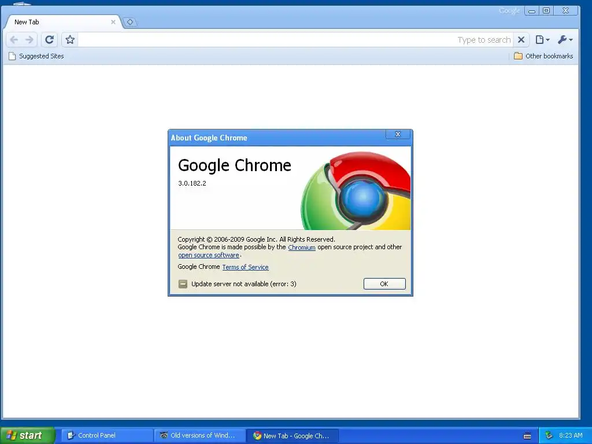Close the About Google Chrome dialog
This screenshot has height=444, width=592.
(x=398, y=134)
